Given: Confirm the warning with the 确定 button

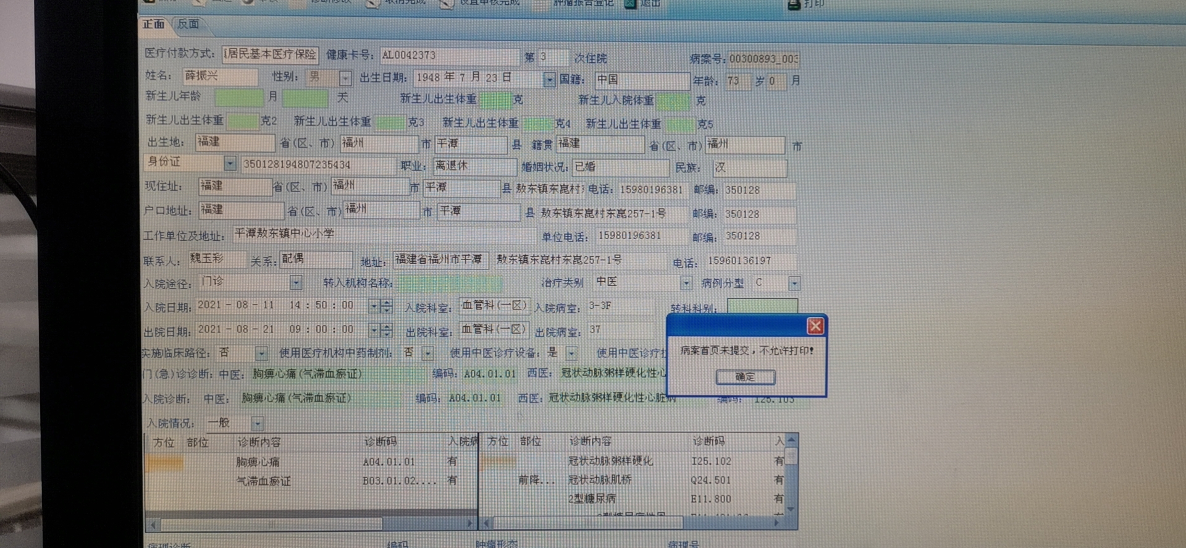Looking at the screenshot, I should coord(745,377).
